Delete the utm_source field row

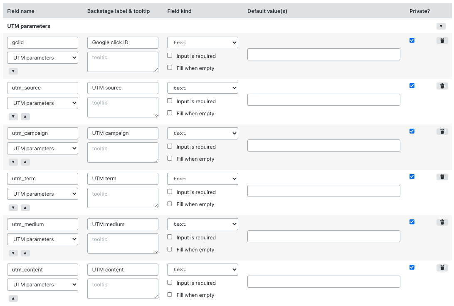coord(442,86)
